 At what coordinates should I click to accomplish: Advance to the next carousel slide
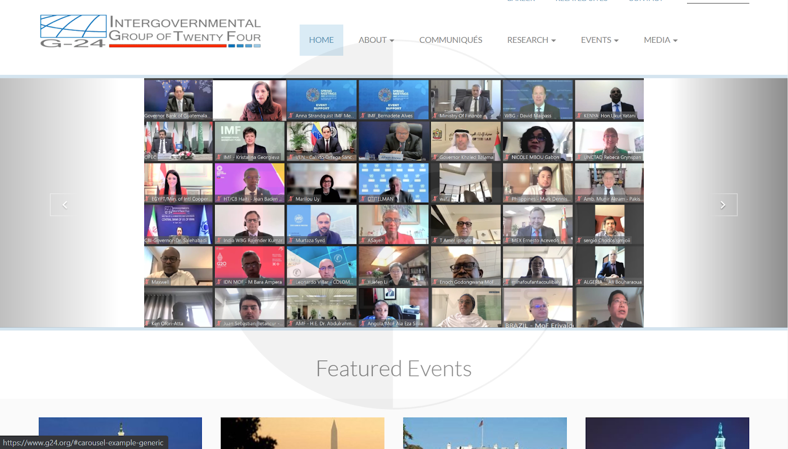point(722,205)
